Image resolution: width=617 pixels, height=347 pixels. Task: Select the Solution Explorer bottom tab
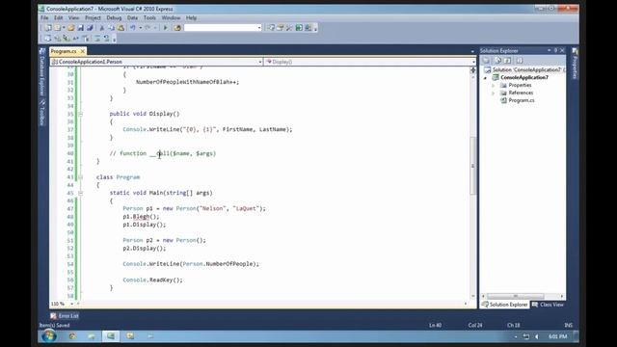(x=505, y=305)
